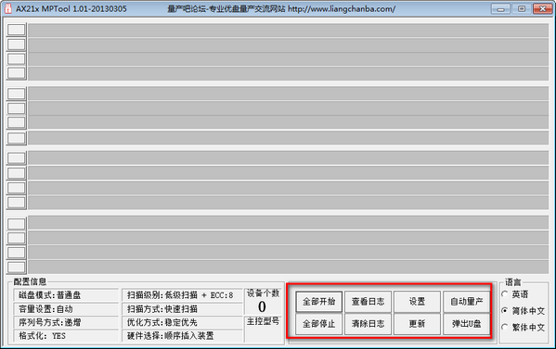The width and height of the screenshot is (556, 349).
Task: Click the 全部开始 button
Action: pyautogui.click(x=318, y=302)
